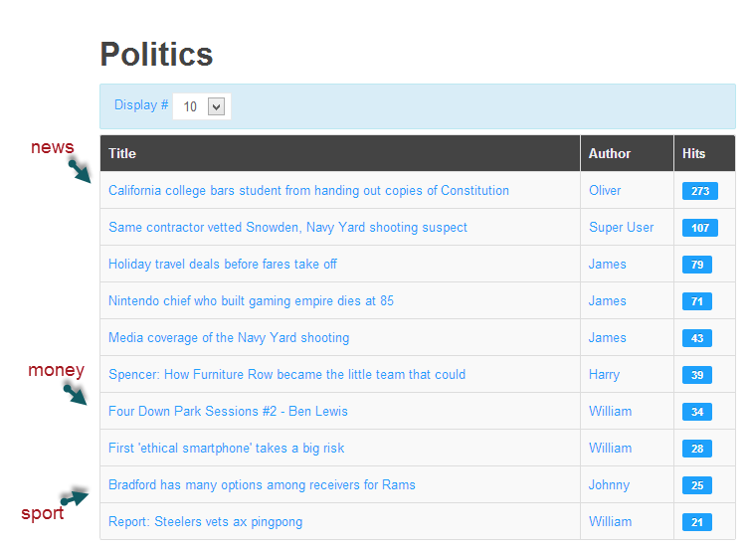
Task: Open the Bradford receivers for Rams article
Action: [x=262, y=485]
